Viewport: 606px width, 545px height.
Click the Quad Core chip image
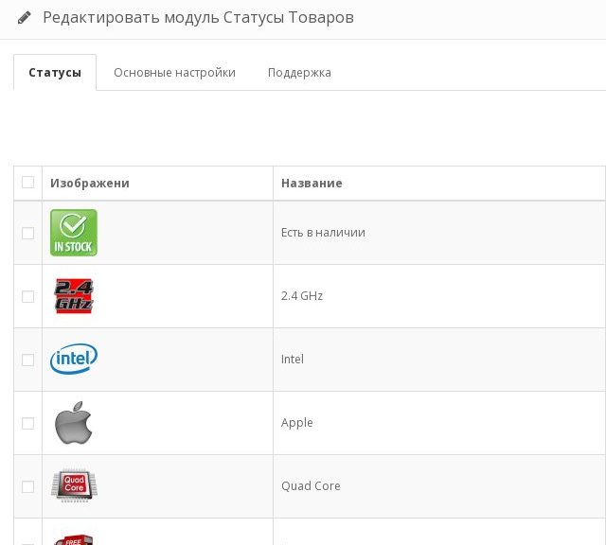coord(74,485)
